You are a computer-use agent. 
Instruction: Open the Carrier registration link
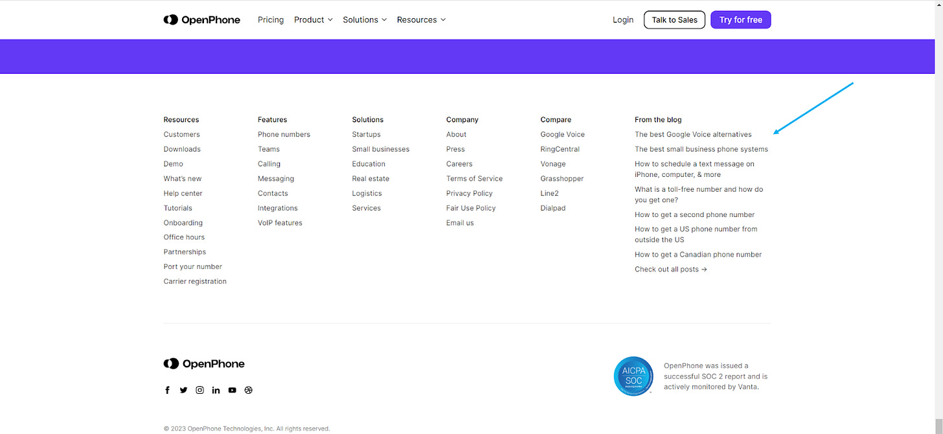click(195, 282)
